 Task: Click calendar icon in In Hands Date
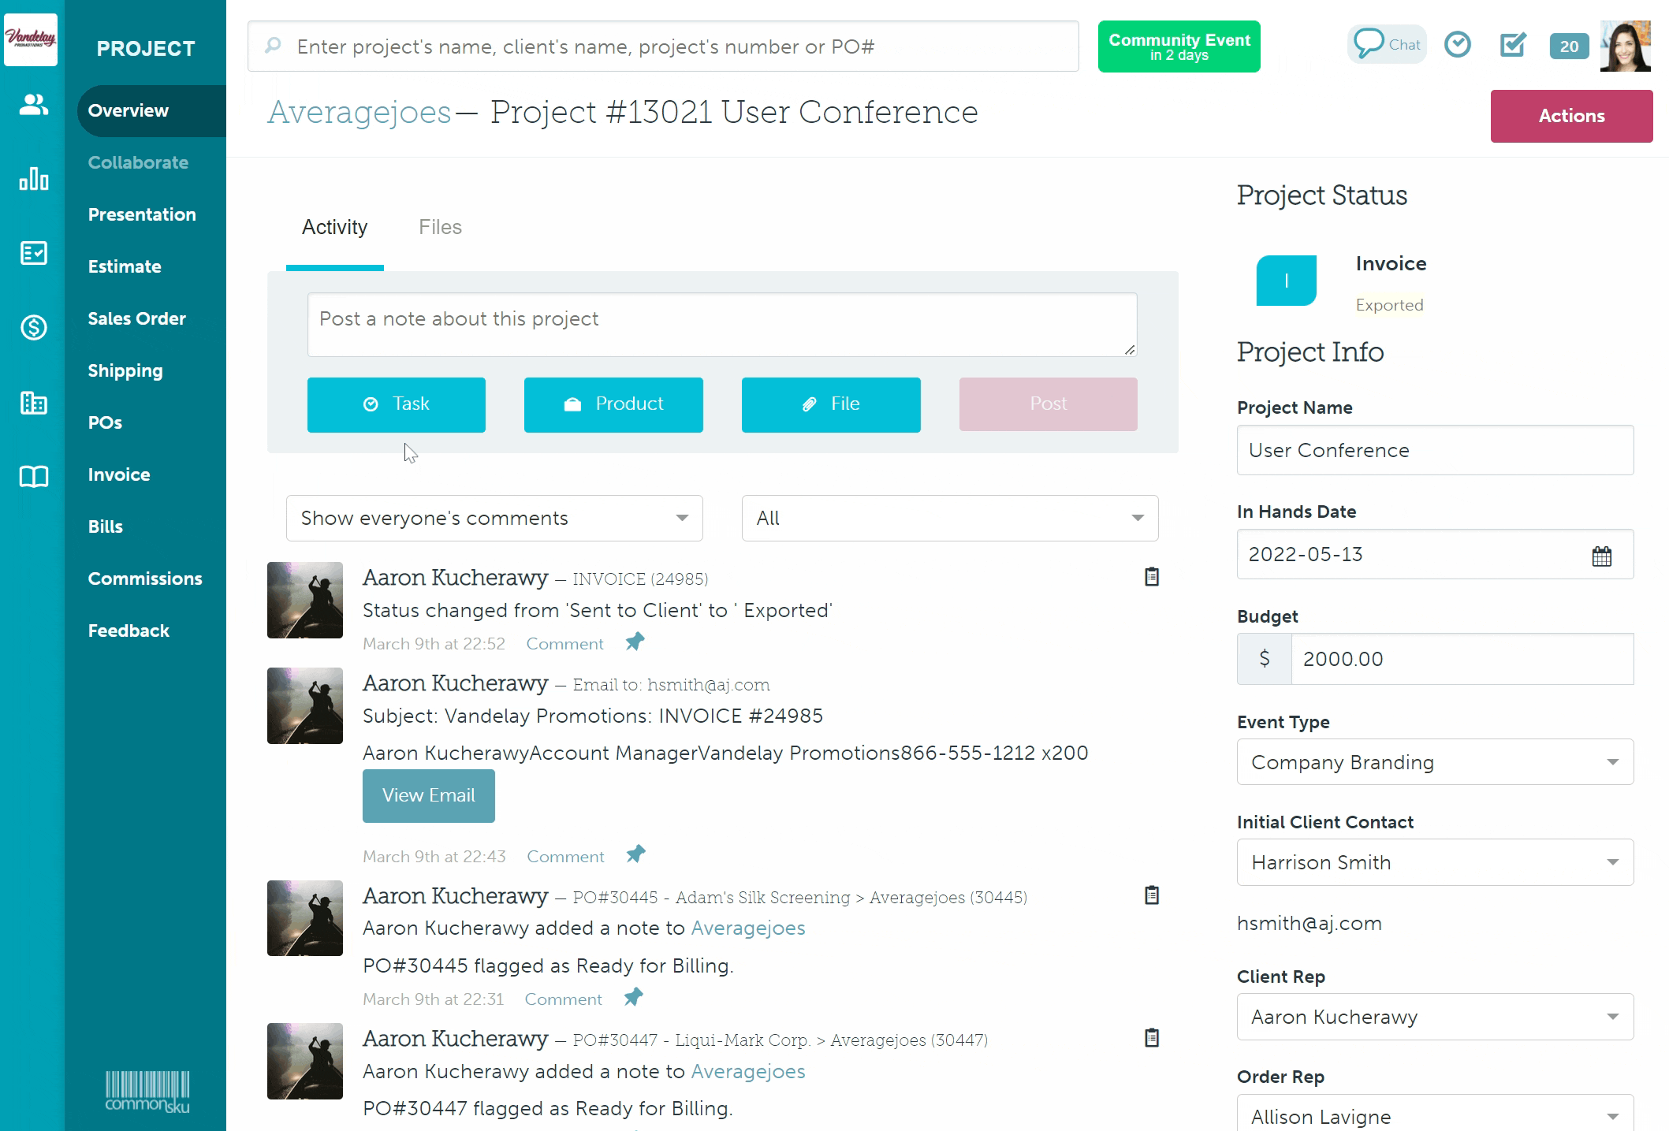[x=1601, y=556]
